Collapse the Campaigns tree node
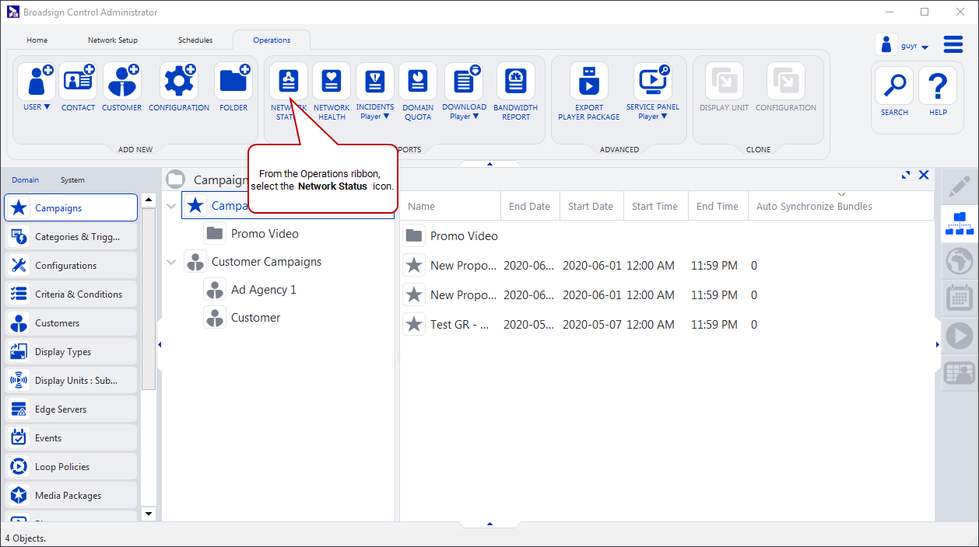Viewport: 979px width, 547px height. click(x=172, y=206)
